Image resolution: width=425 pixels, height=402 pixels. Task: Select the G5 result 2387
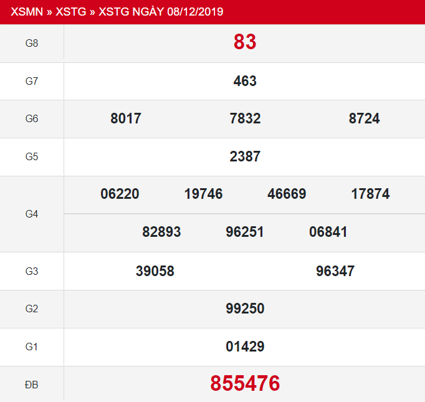tap(245, 156)
